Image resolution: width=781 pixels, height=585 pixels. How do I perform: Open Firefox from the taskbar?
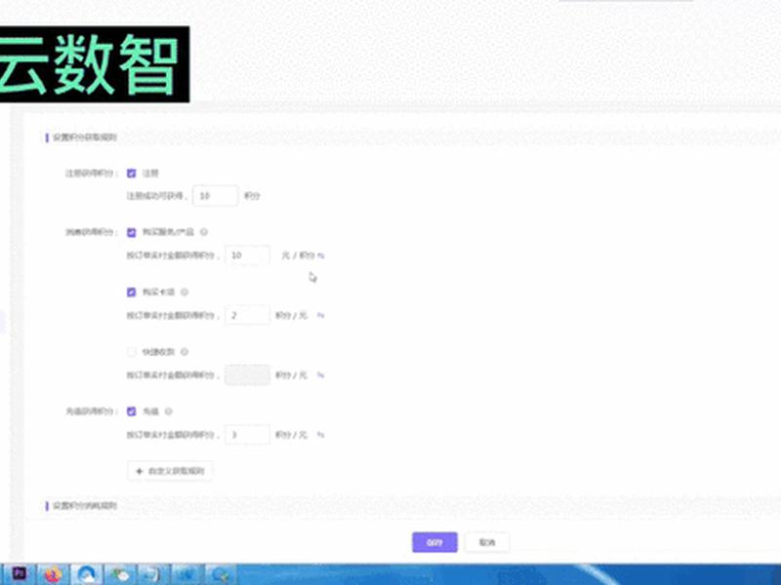(x=53, y=574)
